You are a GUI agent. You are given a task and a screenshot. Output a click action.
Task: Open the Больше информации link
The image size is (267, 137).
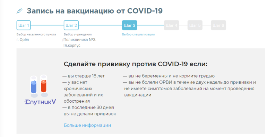click(87, 125)
